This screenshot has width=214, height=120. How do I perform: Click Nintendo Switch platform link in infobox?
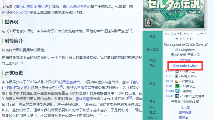tap(185, 66)
